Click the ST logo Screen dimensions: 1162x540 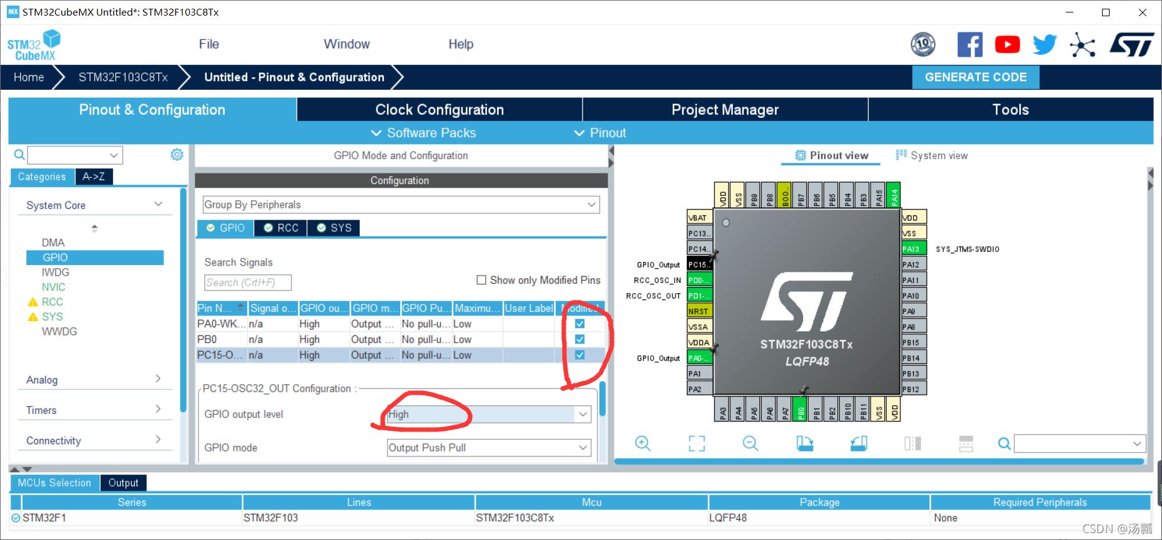point(1132,45)
